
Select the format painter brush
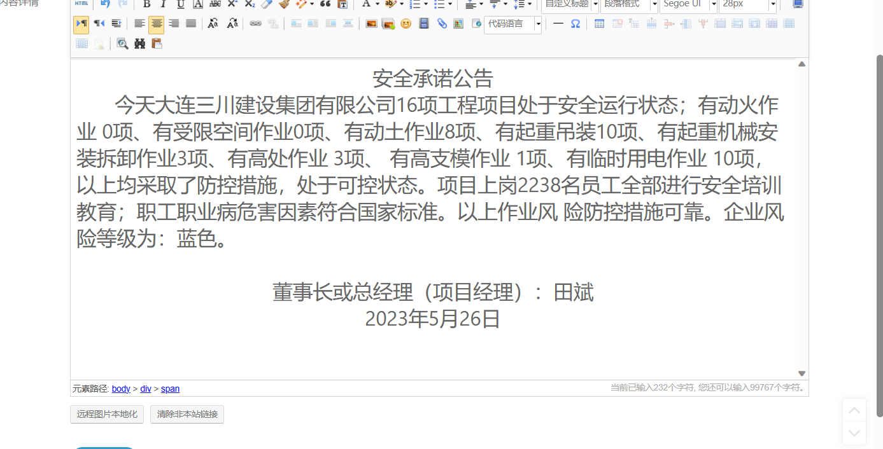click(x=284, y=4)
